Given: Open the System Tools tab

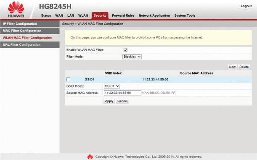Looking at the screenshot, I should 185,15.
